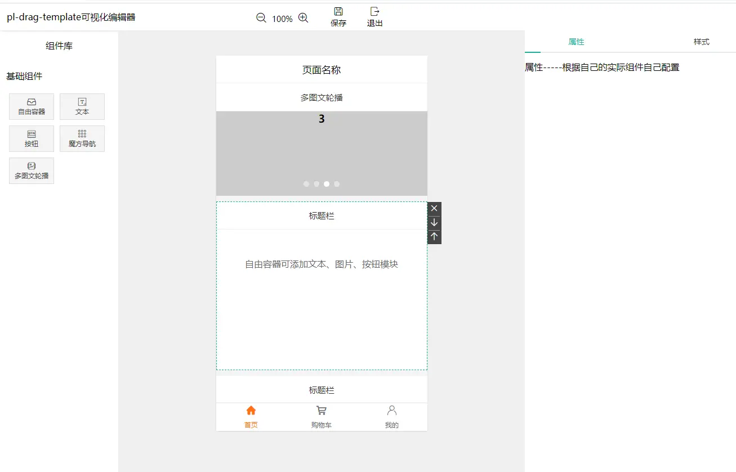Click the zoom in magnifier icon
Image resolution: width=736 pixels, height=472 pixels.
point(303,18)
